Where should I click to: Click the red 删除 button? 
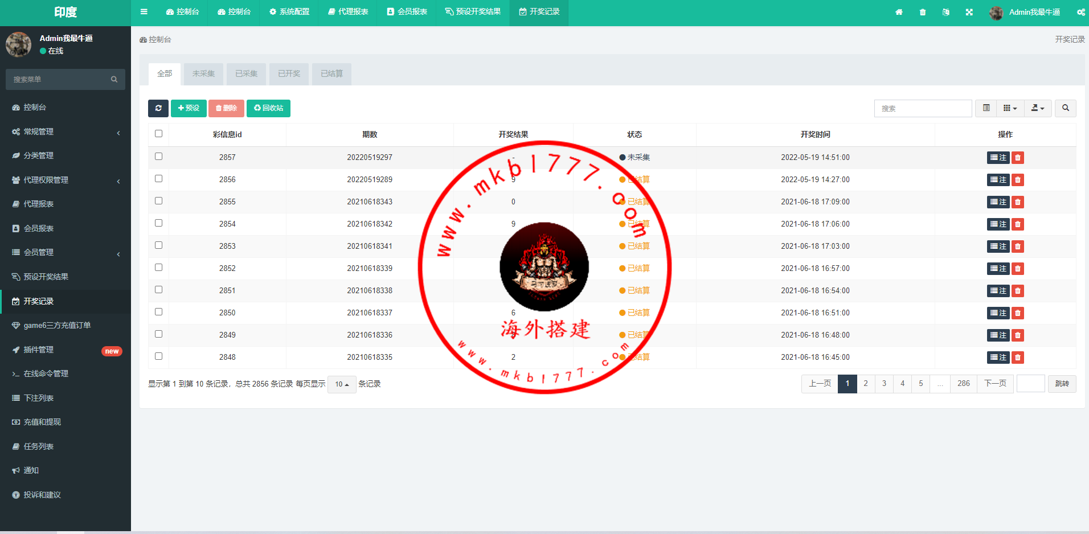(x=226, y=108)
